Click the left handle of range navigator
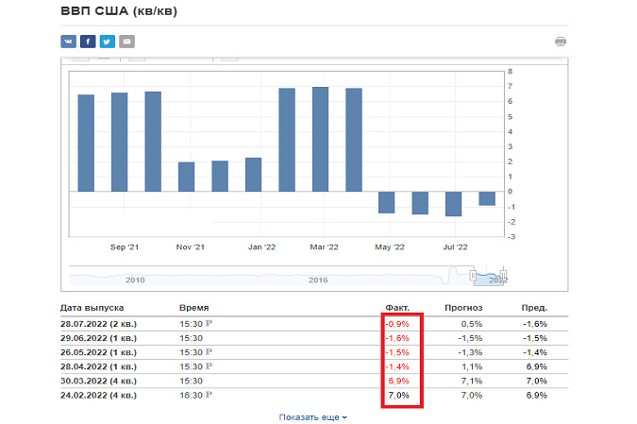This screenshot has width=637, height=424. pos(472,274)
